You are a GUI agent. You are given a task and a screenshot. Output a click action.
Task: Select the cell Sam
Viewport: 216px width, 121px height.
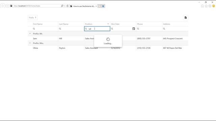point(35,39)
